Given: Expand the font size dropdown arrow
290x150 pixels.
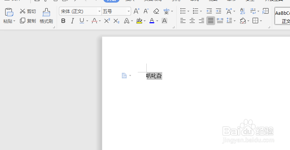Looking at the screenshot, I should pyautogui.click(x=129, y=11).
